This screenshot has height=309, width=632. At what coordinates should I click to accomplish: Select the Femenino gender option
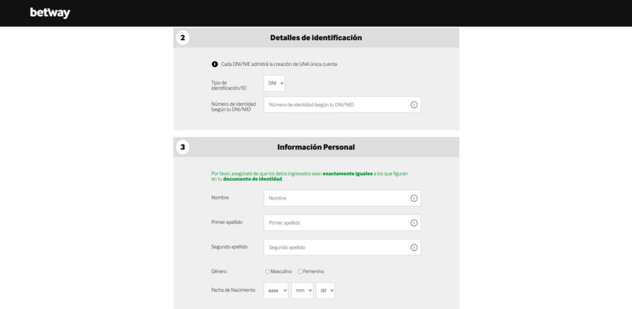tap(301, 271)
